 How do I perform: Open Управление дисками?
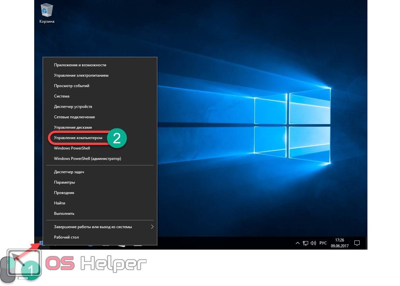point(100,127)
